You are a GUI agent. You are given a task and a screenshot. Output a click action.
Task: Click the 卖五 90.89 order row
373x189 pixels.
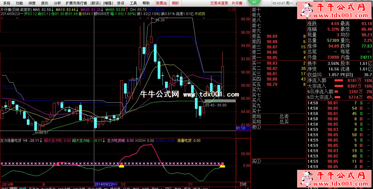[x=279, y=37]
